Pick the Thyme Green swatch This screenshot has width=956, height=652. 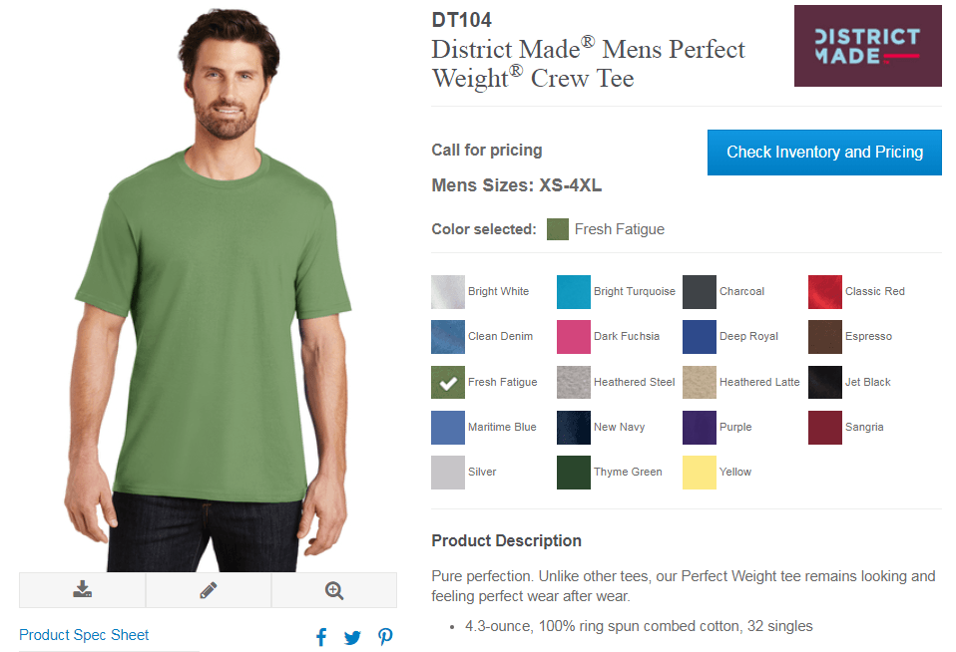pos(574,473)
